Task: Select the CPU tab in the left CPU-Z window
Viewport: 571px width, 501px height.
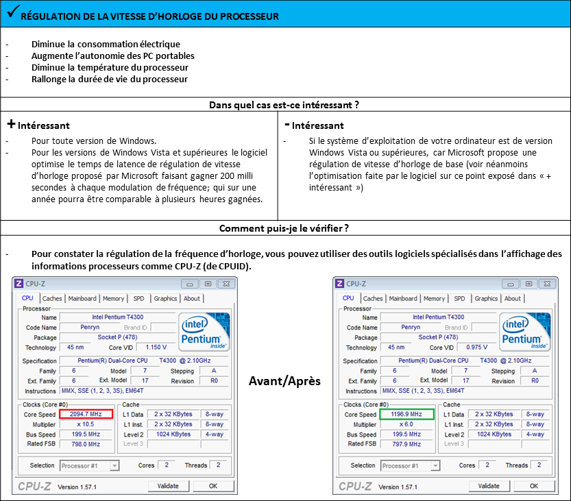Action: [x=27, y=298]
